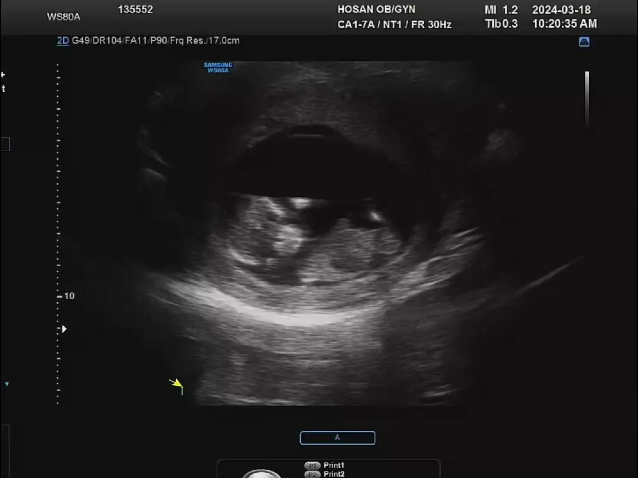
Task: Click the 17.0cm depth value
Action: [x=224, y=41]
